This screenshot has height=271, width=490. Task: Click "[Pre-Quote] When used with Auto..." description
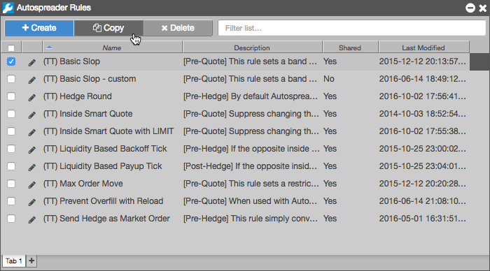click(250, 201)
